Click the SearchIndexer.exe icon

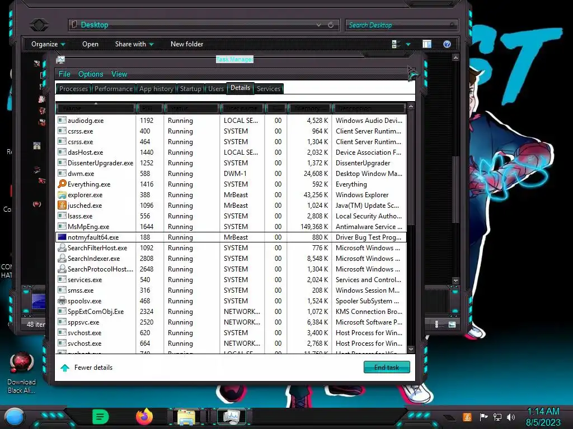pyautogui.click(x=62, y=258)
